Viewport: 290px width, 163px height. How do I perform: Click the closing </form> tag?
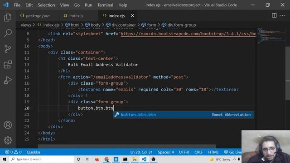click(67, 120)
